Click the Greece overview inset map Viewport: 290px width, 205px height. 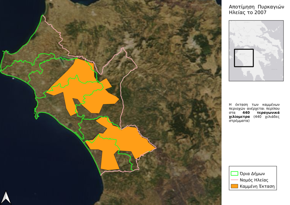click(256, 51)
